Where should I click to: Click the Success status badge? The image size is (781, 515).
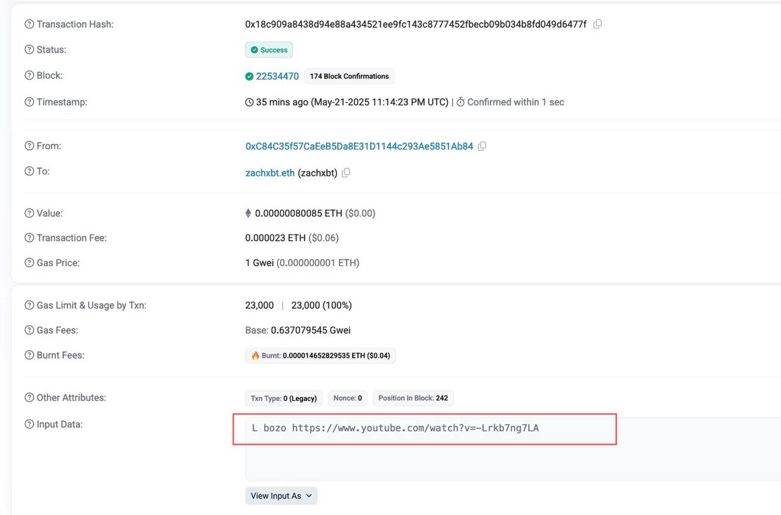tap(269, 50)
